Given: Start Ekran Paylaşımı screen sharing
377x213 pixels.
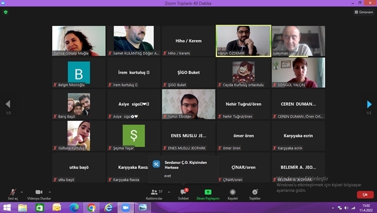Looking at the screenshot, I should (208, 195).
